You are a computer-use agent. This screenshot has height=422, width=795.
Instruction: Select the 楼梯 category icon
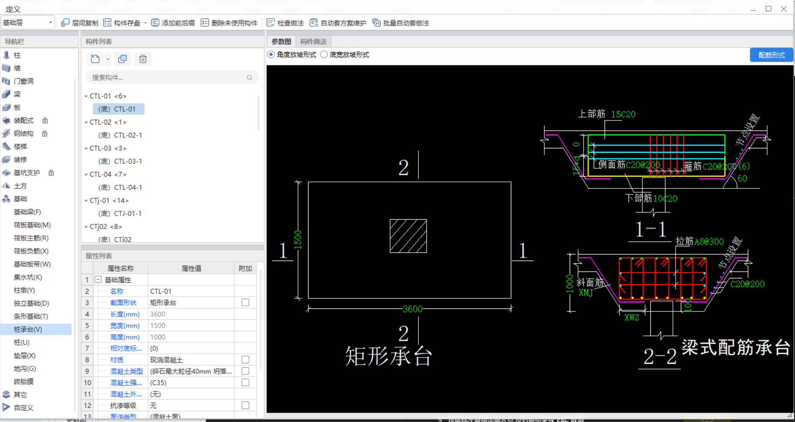pyautogui.click(x=6, y=146)
